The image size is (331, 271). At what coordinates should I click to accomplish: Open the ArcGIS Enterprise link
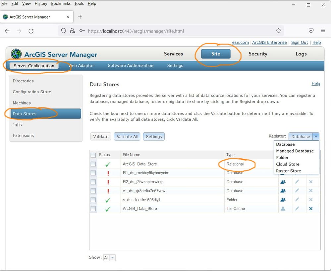(x=269, y=42)
